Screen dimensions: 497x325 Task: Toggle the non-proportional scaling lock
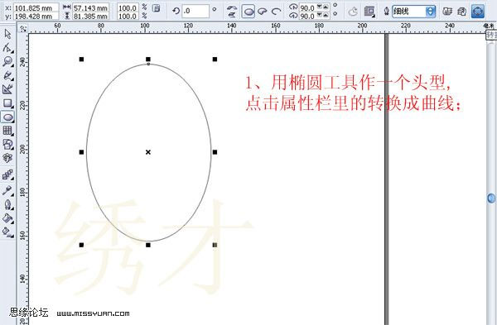[156, 8]
